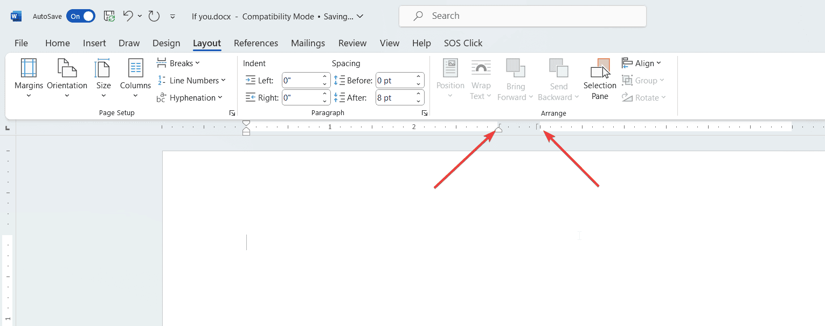Image resolution: width=825 pixels, height=326 pixels.
Task: Switch to the View tab
Action: tap(390, 43)
